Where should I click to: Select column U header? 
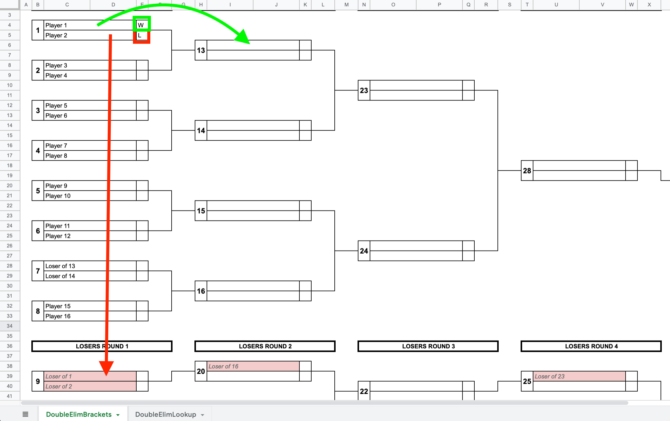(x=556, y=5)
